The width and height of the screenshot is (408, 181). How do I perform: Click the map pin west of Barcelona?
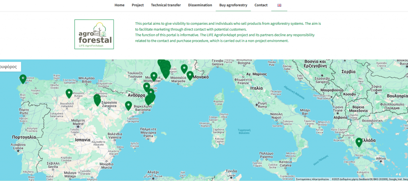click(128, 105)
